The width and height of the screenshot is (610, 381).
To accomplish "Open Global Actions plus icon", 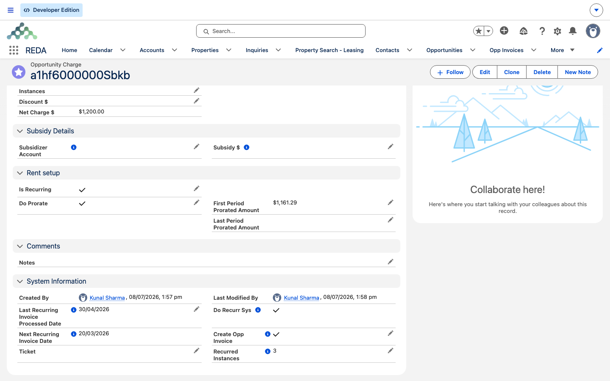I will point(504,30).
